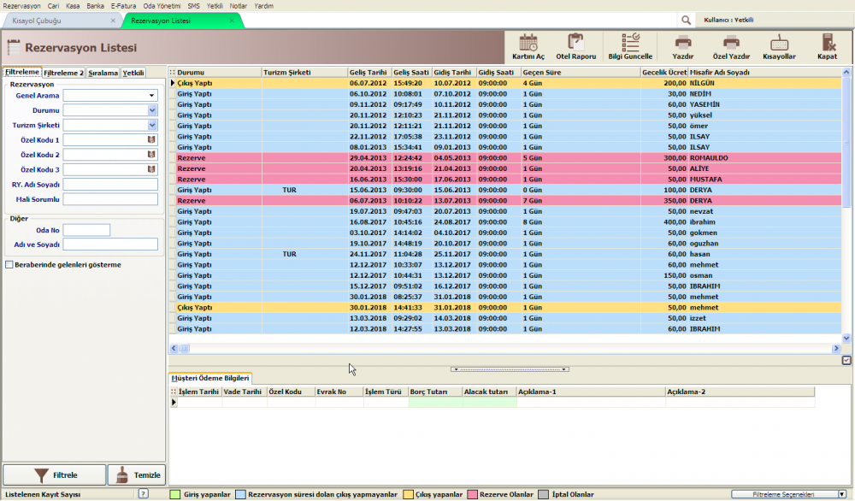Open the Otel Raporu report

tap(575, 47)
